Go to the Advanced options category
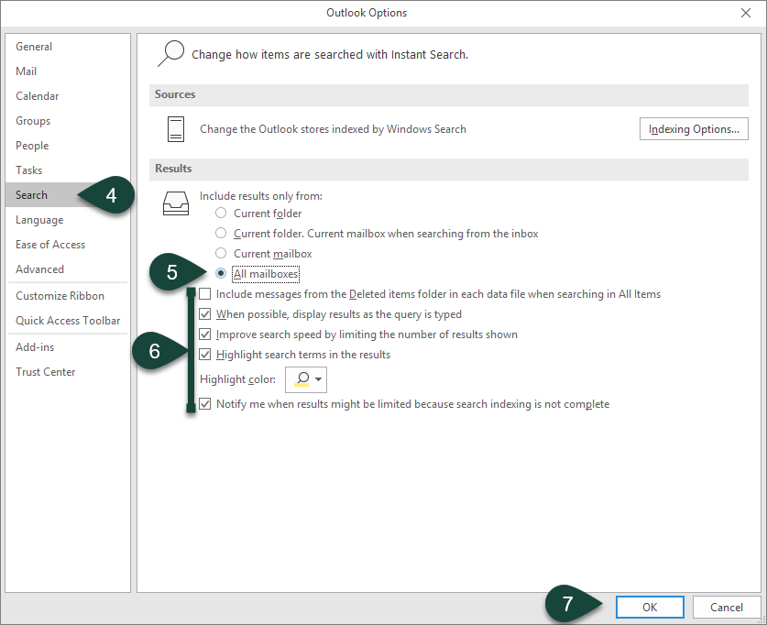 click(x=40, y=269)
